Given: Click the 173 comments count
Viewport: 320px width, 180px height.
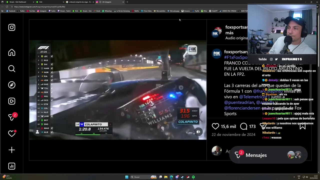Looking at the screenshot, I should point(252,126).
